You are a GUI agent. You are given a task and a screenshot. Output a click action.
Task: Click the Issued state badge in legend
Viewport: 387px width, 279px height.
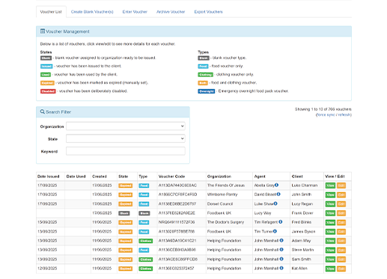[x=46, y=67]
